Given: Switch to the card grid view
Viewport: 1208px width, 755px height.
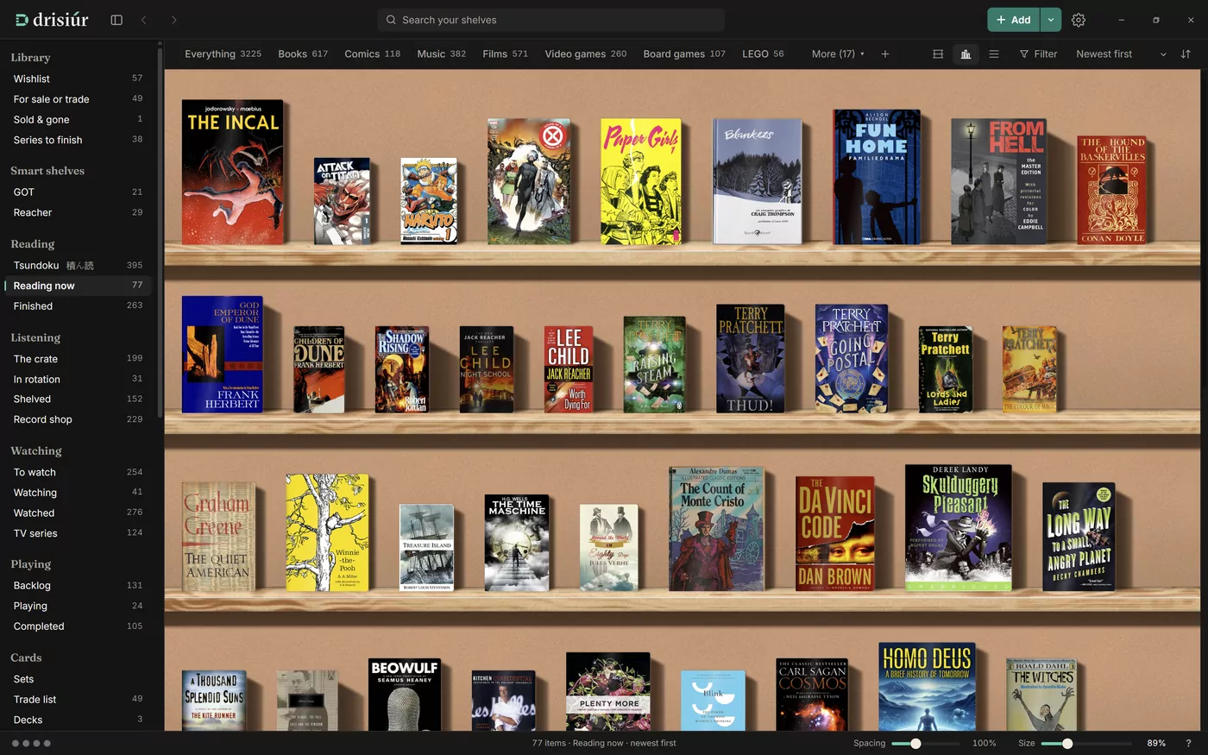Looking at the screenshot, I should [x=938, y=53].
